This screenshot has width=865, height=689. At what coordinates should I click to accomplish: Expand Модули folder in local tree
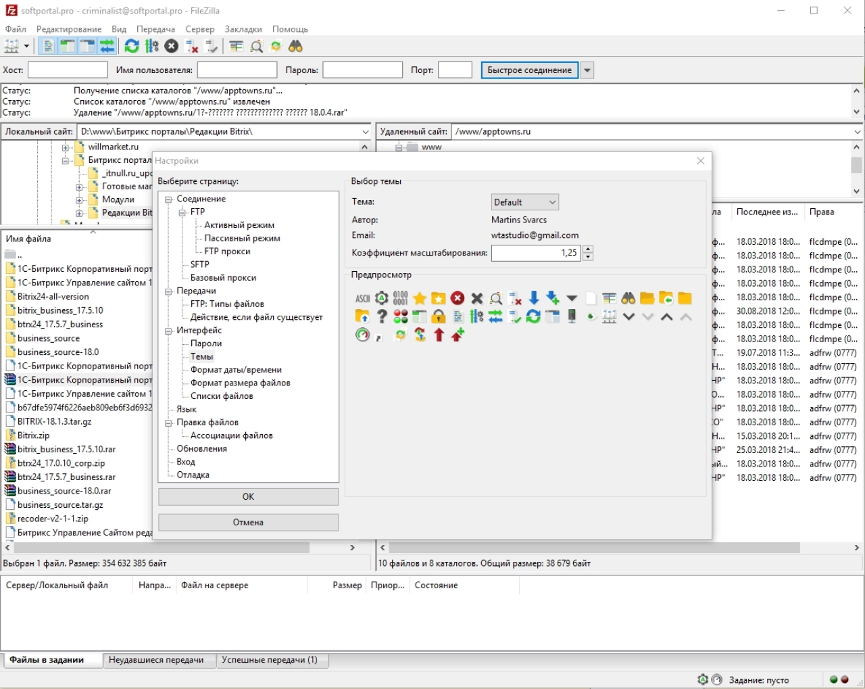[79, 200]
